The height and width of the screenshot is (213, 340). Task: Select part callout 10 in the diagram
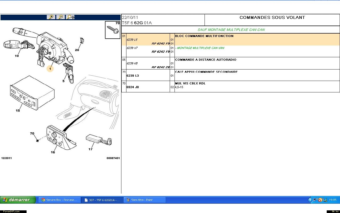click(x=17, y=56)
